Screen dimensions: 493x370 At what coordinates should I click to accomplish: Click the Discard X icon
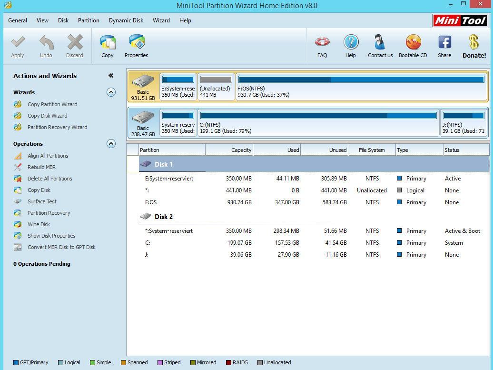coord(75,42)
